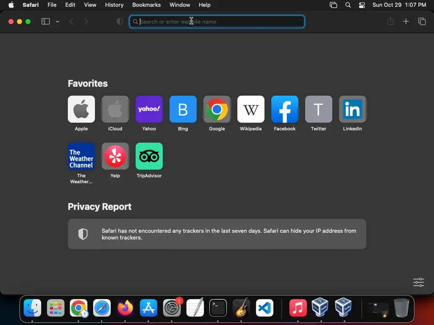Viewport: 434px width, 325px height.
Task: Open the Apple favorite tile
Action: coord(81,109)
